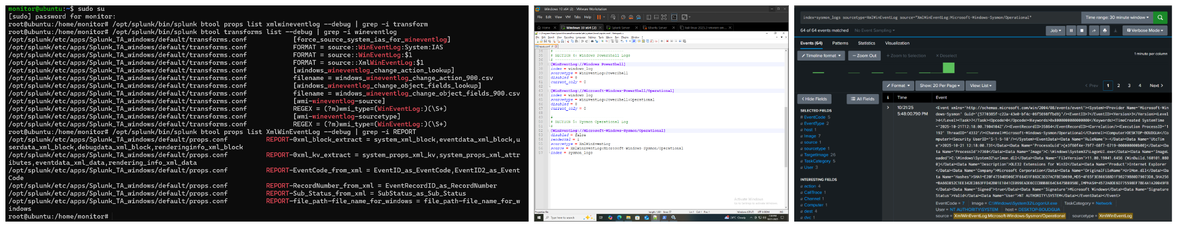Switch to the Splunk Server VM tab
This screenshot has width=1177, height=227.
click(x=620, y=28)
